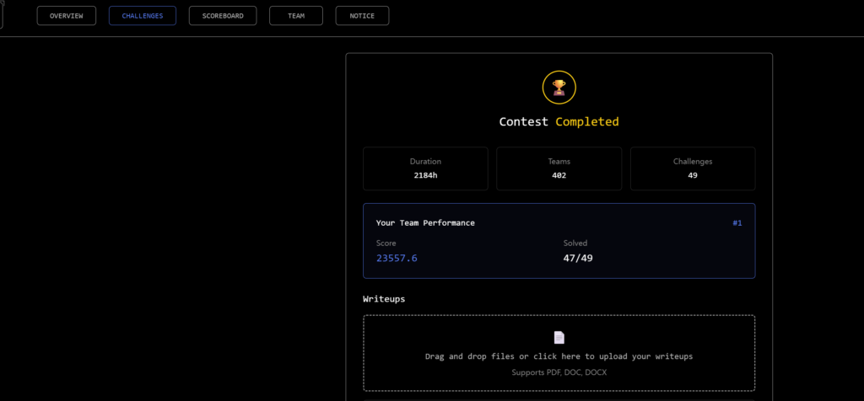This screenshot has width=864, height=401.
Task: Click the Duration 2184h stat card
Action: tap(425, 168)
